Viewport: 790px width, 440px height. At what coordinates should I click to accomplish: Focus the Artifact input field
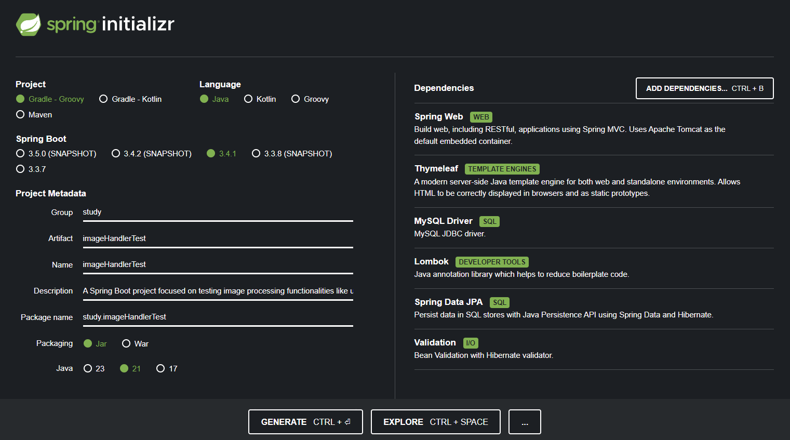[218, 238]
